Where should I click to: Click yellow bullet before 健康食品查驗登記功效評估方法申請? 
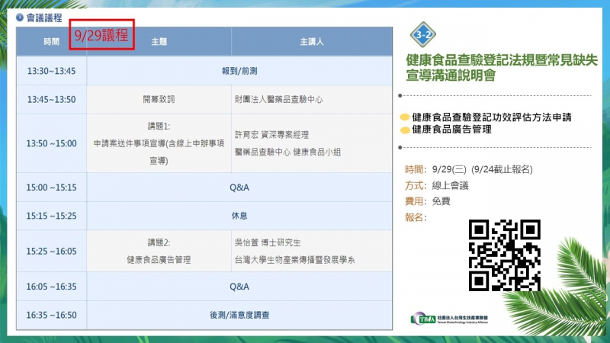[x=404, y=117]
